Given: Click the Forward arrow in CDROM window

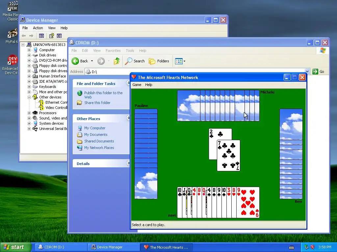Looking at the screenshot, I should click(101, 61).
